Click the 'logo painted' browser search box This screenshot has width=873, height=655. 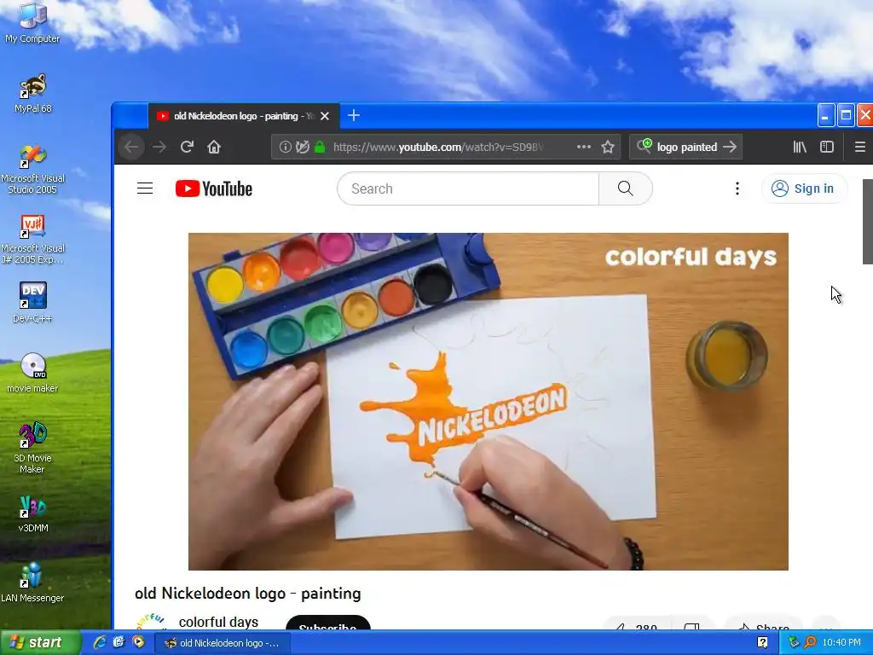click(x=686, y=147)
